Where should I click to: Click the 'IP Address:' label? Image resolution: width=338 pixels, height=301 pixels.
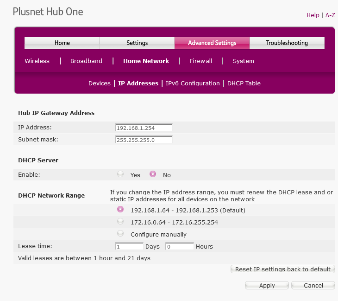(35, 128)
